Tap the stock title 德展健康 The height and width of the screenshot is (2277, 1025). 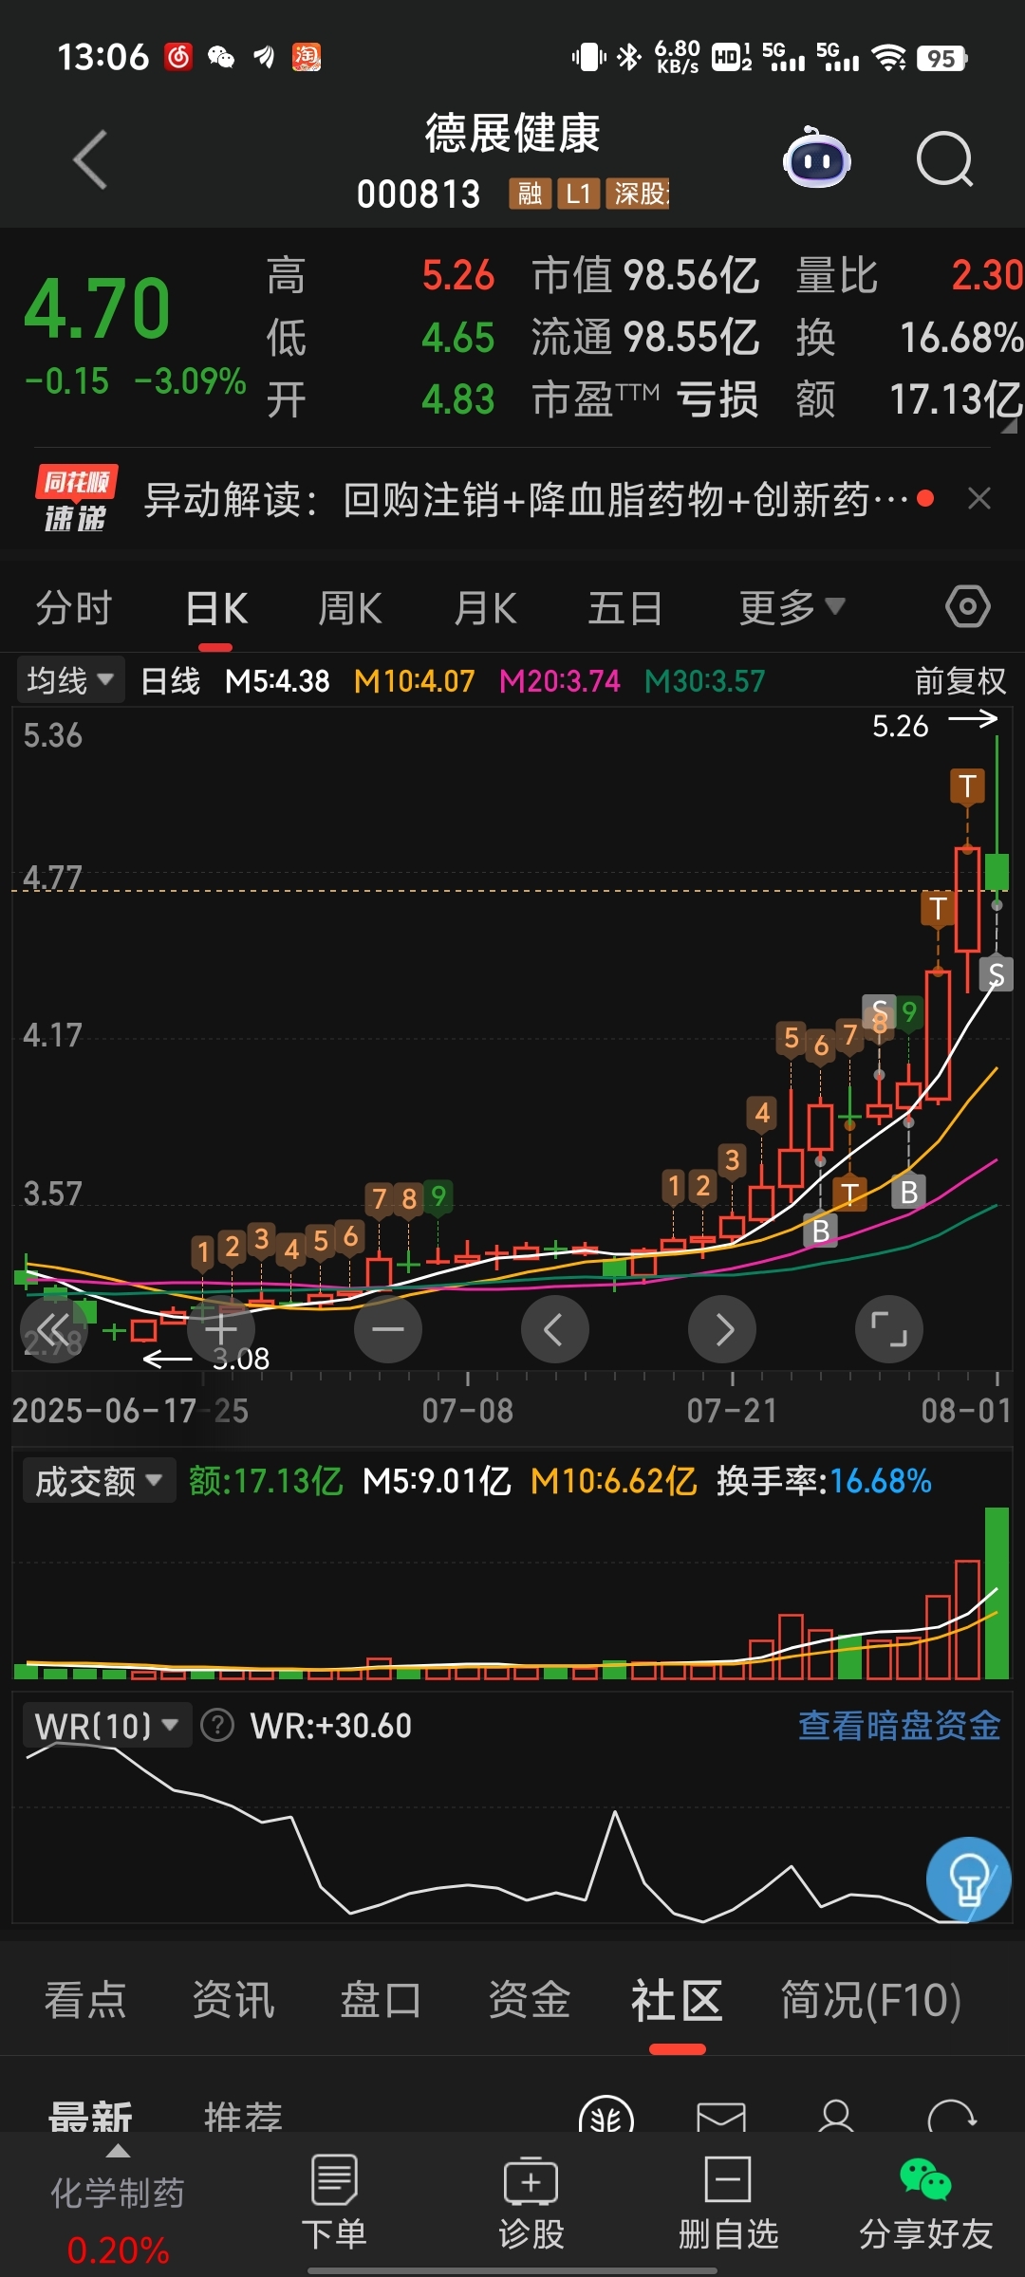coord(512,133)
